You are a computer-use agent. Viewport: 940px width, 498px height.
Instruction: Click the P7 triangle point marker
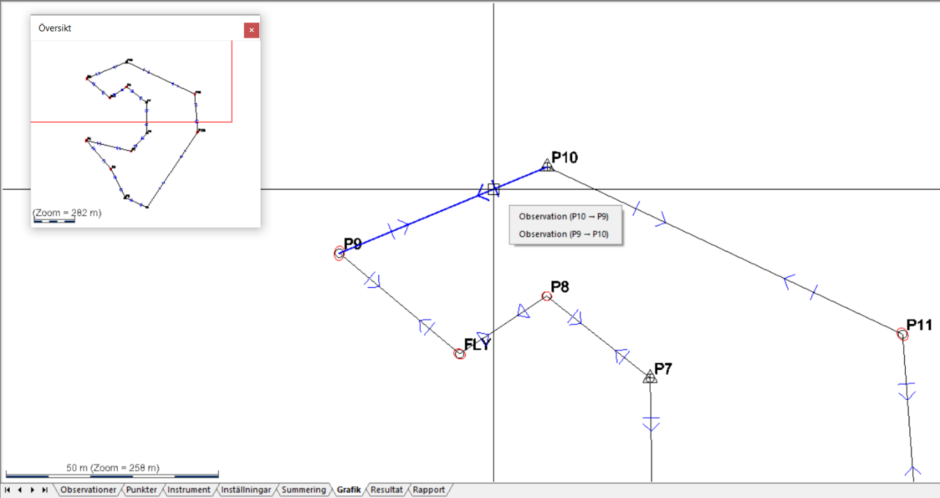point(650,378)
